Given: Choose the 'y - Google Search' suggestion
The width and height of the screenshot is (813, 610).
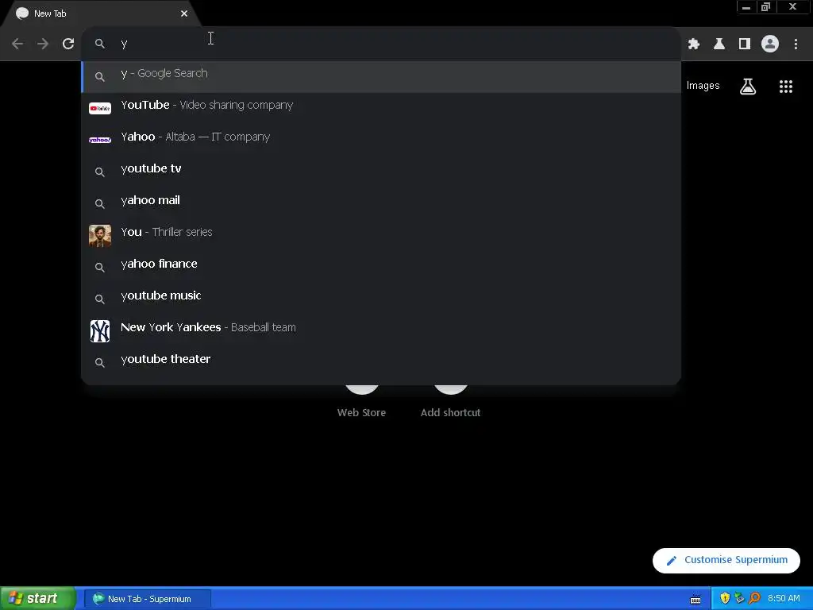Looking at the screenshot, I should click(x=381, y=77).
